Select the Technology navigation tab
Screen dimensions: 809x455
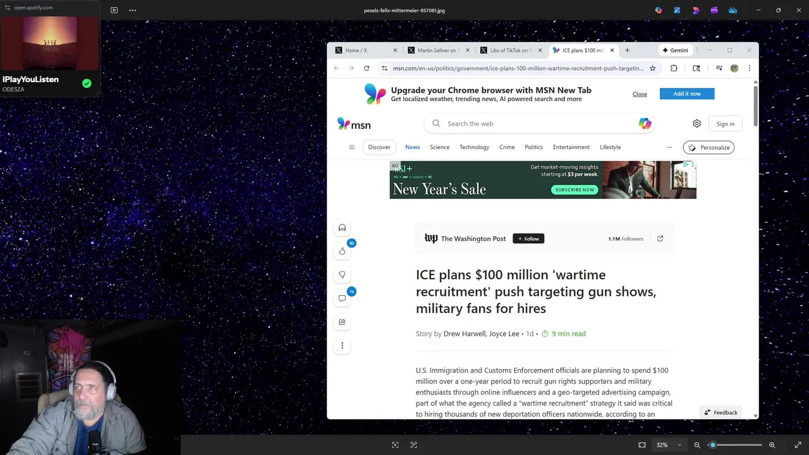pos(475,147)
